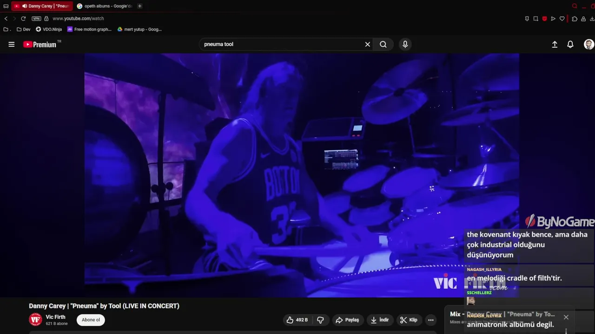
Task: Clear the search box with the X
Action: pos(367,45)
